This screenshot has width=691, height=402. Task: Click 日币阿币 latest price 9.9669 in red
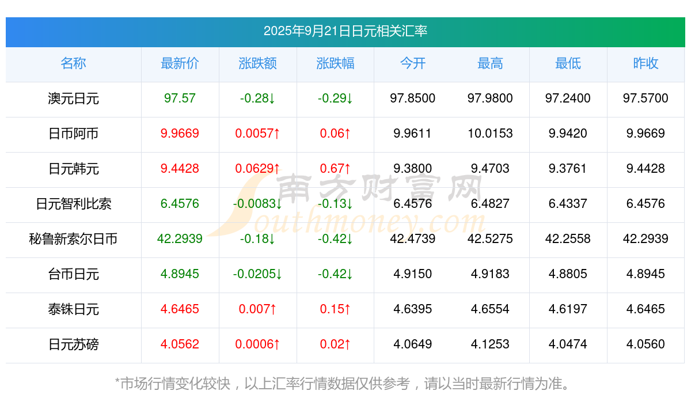180,134
